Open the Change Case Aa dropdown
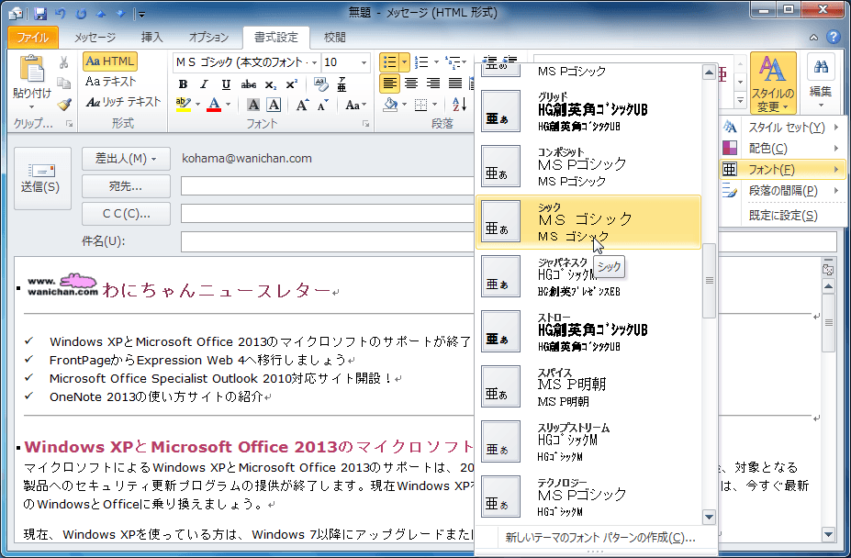The width and height of the screenshot is (851, 558). pyautogui.click(x=355, y=105)
